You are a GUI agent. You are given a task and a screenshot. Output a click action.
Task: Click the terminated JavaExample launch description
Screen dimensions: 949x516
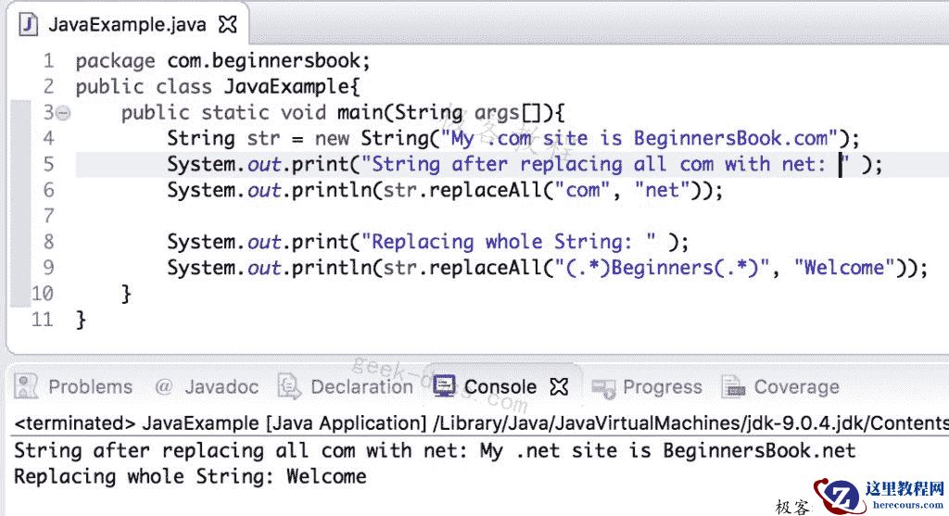pyautogui.click(x=481, y=422)
